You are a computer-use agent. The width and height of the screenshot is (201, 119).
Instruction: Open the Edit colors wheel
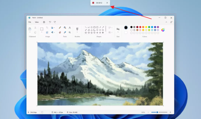tap(163, 30)
